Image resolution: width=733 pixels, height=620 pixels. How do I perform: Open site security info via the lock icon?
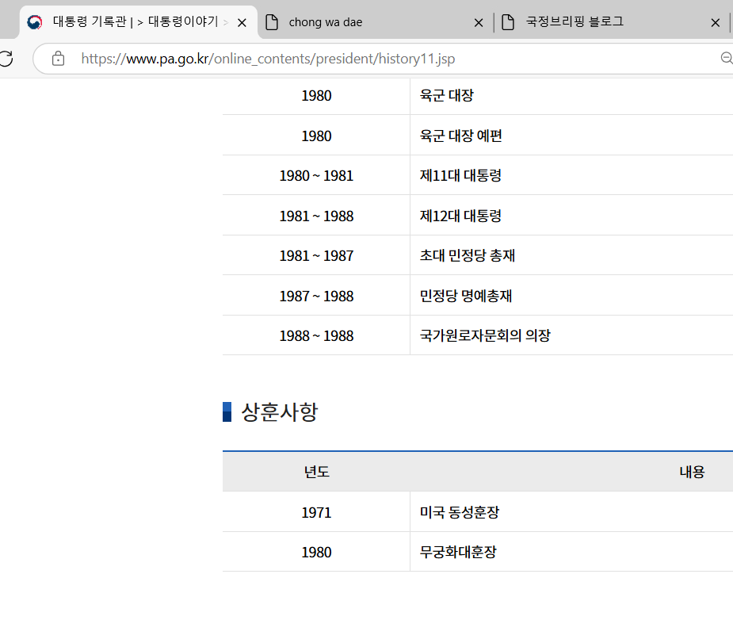pyautogui.click(x=57, y=58)
